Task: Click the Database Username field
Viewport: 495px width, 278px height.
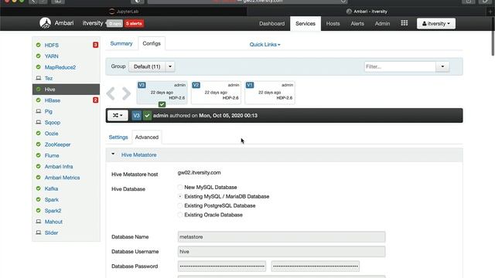Action: pos(282,252)
